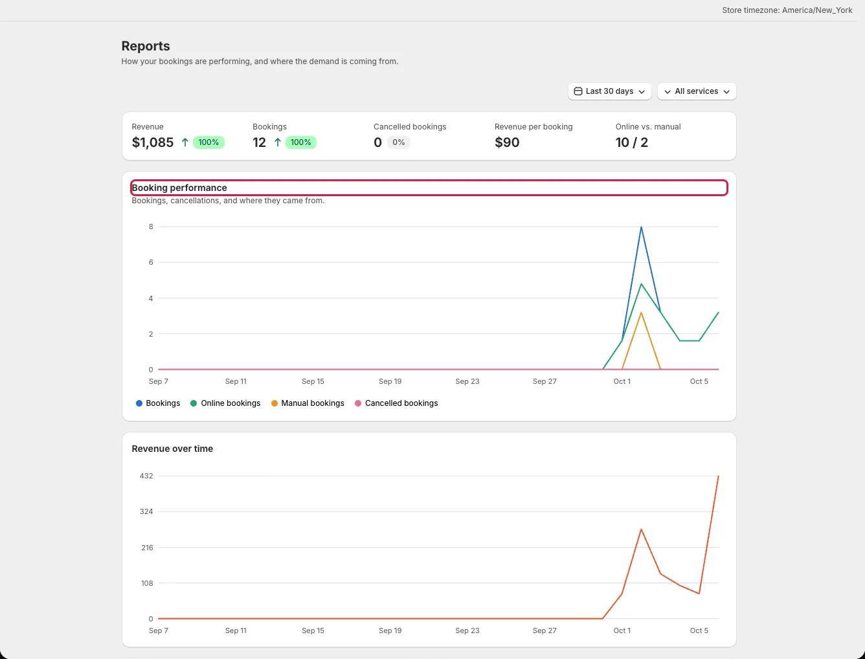Screen dimensions: 865x659
Task: Click the Reports page heading
Action: [146, 46]
